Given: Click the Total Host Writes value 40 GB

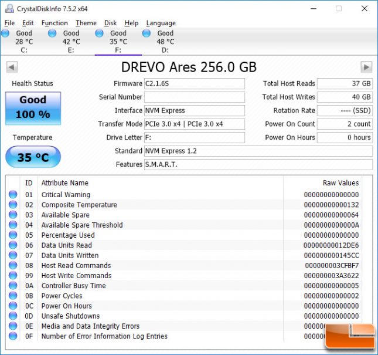Looking at the screenshot, I should (x=345, y=97).
